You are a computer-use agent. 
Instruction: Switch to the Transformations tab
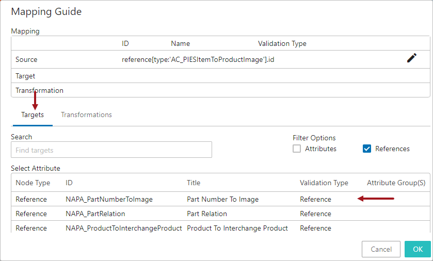(86, 115)
